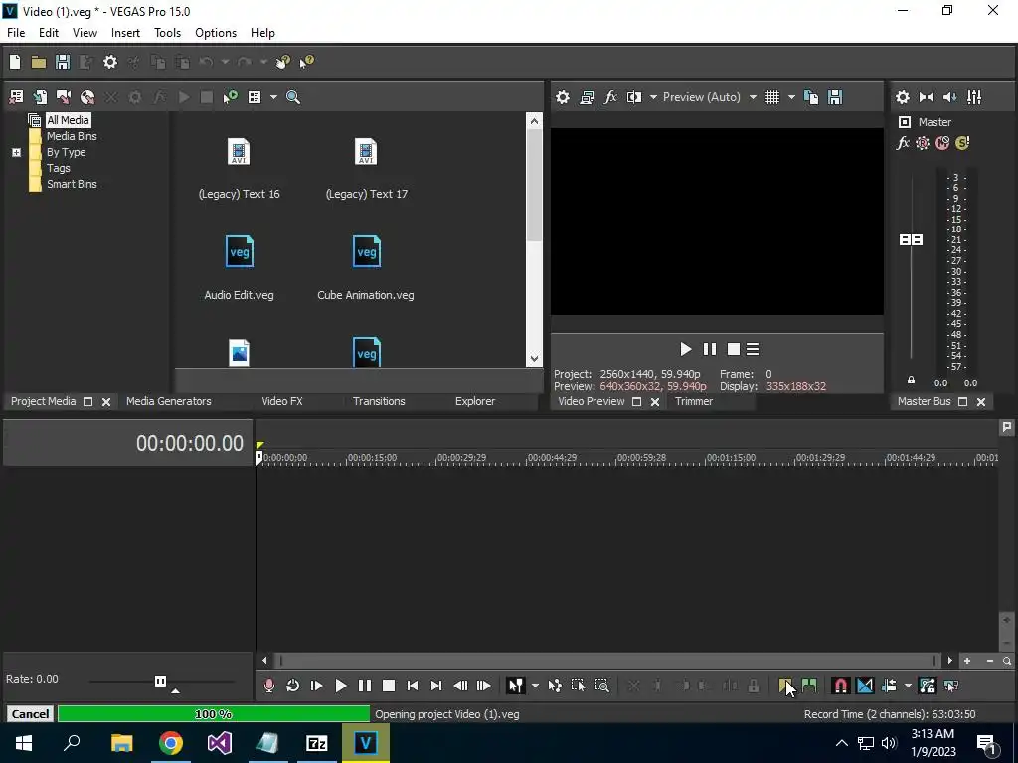
Task: Select the Envelope Edit tool icon
Action: [x=555, y=686]
